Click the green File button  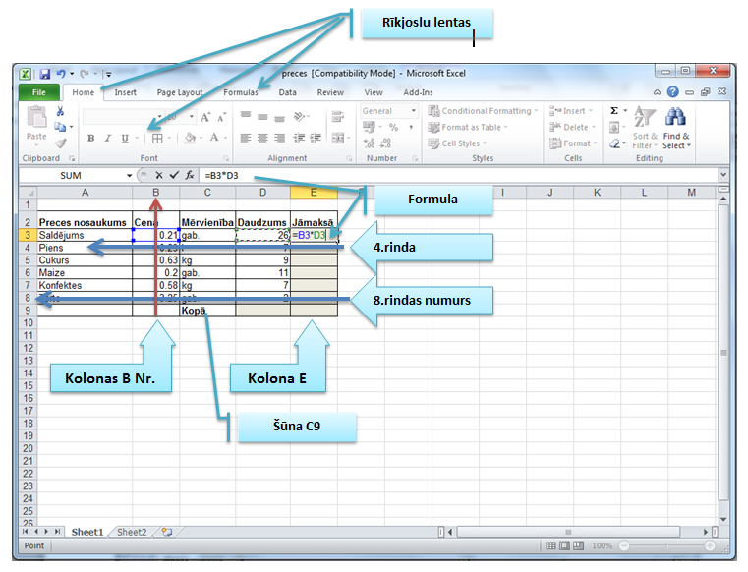[39, 92]
